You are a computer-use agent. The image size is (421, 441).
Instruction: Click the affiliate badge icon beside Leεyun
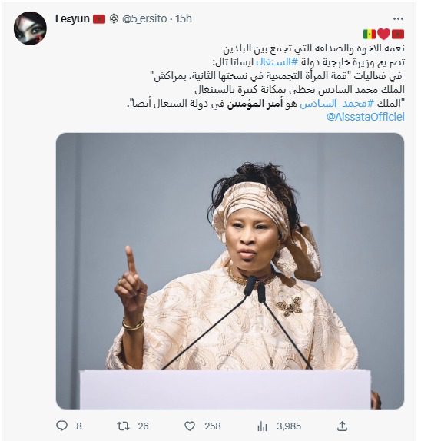tap(114, 19)
